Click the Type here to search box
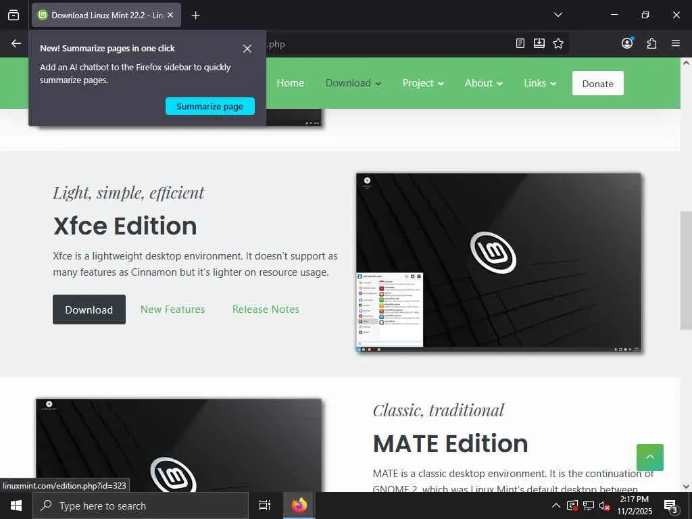Image resolution: width=692 pixels, height=519 pixels. click(141, 505)
